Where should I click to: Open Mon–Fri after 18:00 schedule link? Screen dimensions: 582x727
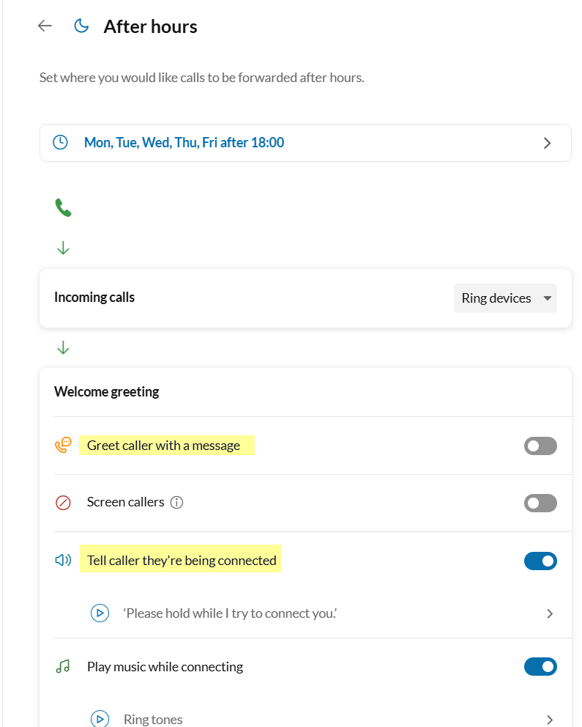pos(184,142)
